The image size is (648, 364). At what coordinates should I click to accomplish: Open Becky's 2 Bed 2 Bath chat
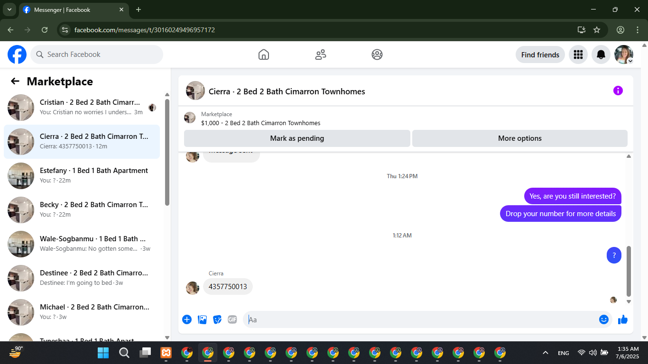click(82, 210)
